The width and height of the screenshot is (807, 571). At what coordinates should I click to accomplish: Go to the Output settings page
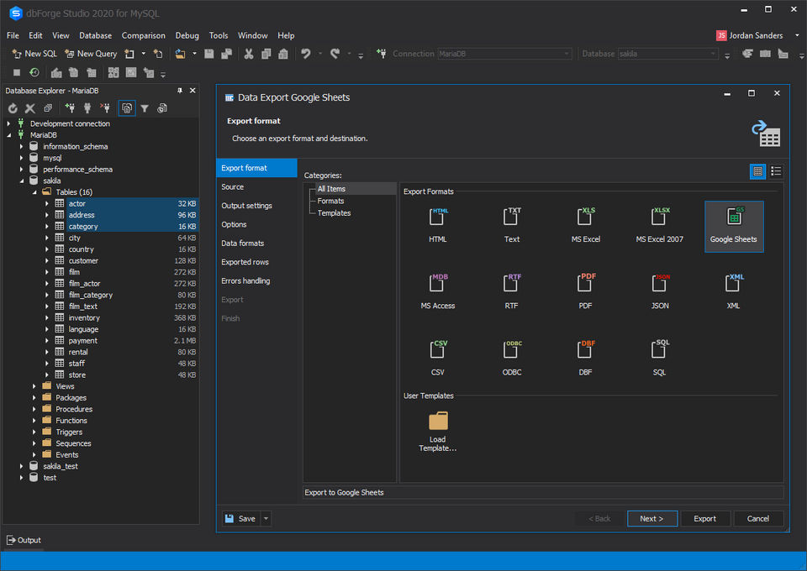coord(246,206)
